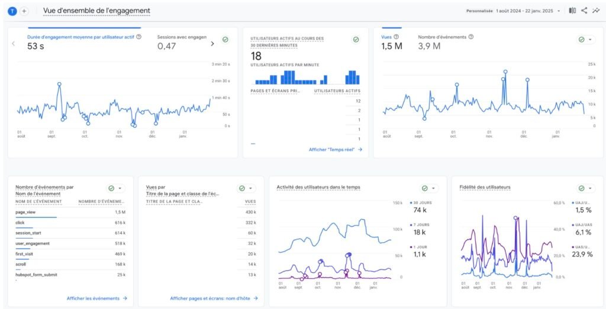This screenshot has height=309, width=606.
Task: Toggle the 7 JOURS legend series
Action: [x=419, y=229]
